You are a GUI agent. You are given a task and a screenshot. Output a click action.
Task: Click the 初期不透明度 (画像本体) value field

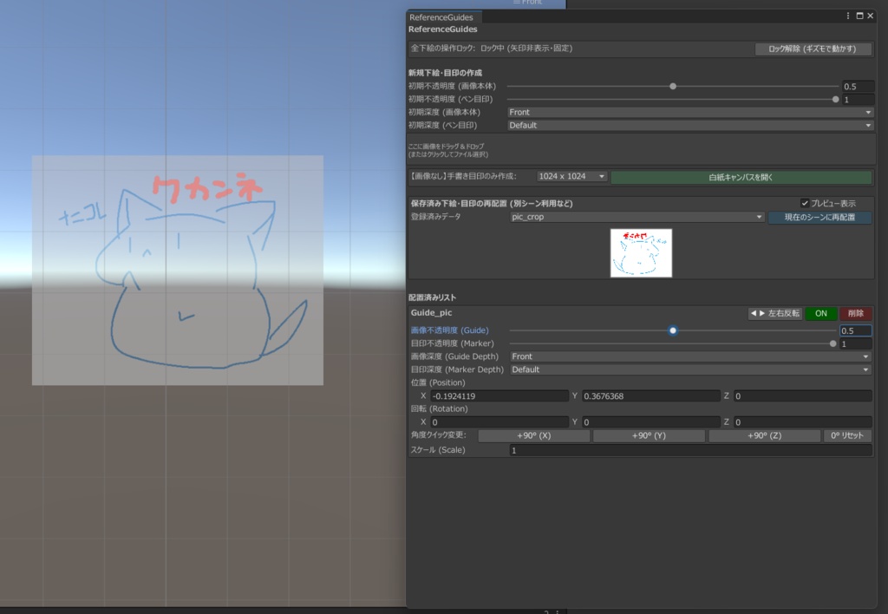coord(858,86)
